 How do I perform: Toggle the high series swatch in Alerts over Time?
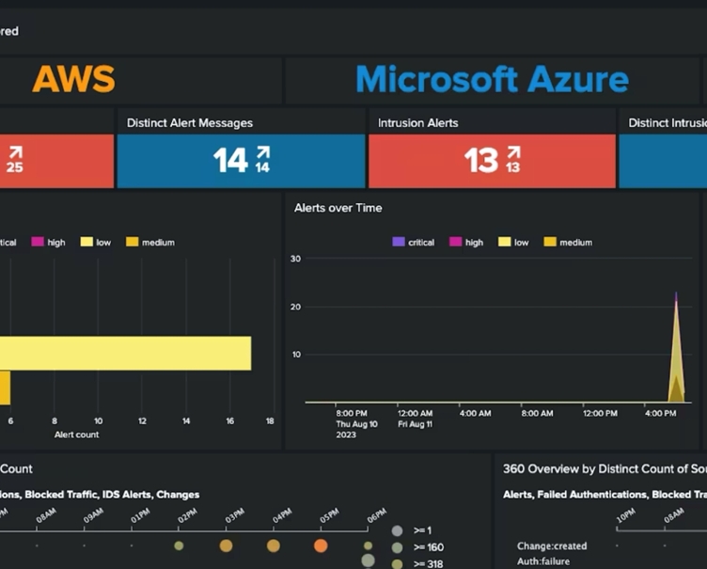(456, 242)
